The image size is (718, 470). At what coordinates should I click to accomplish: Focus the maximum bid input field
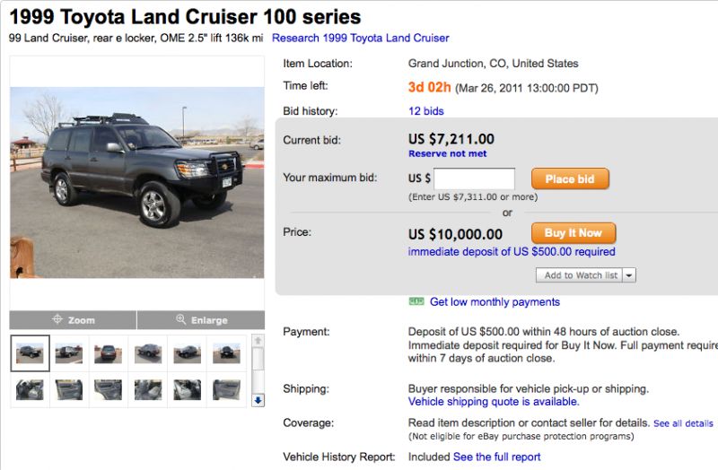(474, 178)
